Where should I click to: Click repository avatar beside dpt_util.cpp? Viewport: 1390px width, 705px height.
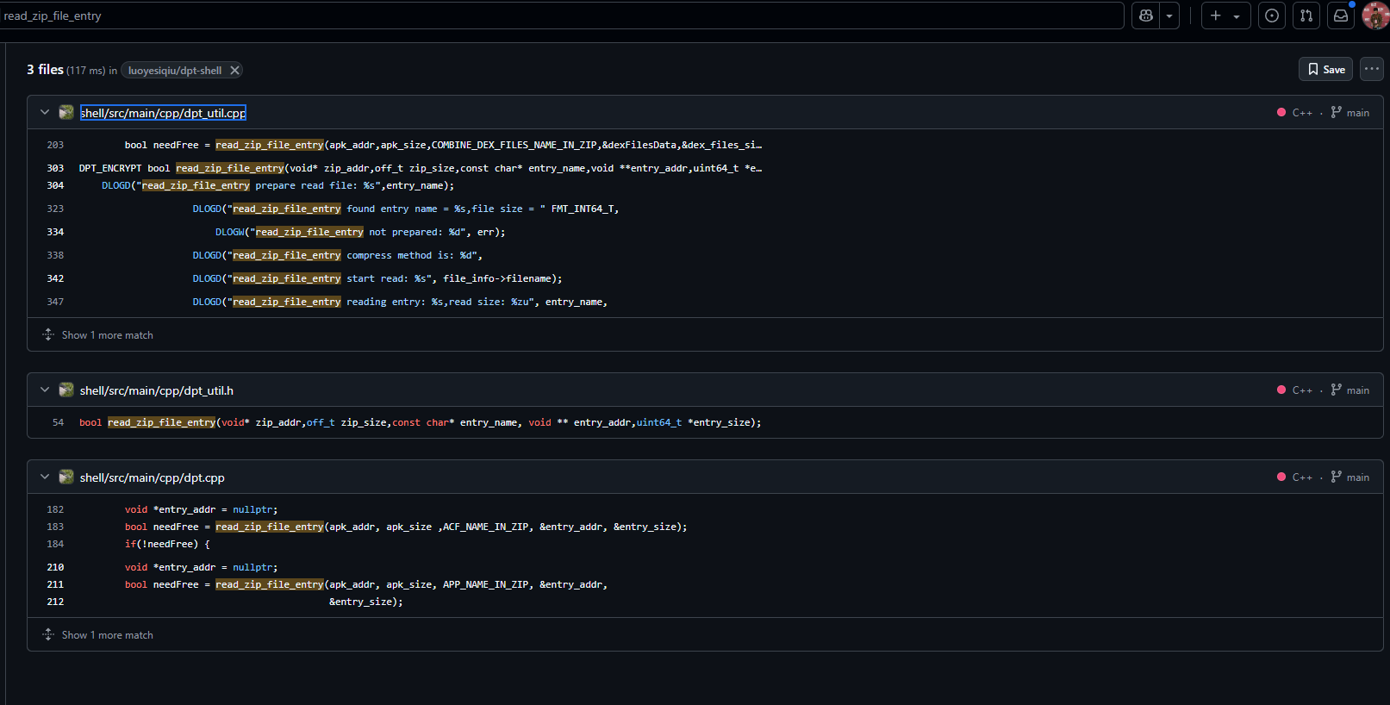pyautogui.click(x=66, y=112)
